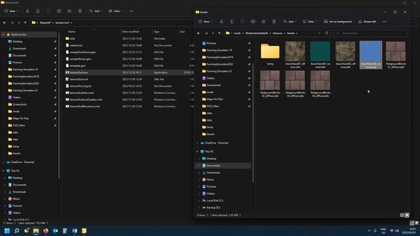Select Documents under This PC in terrain sidebar

pyautogui.click(x=223, y=166)
